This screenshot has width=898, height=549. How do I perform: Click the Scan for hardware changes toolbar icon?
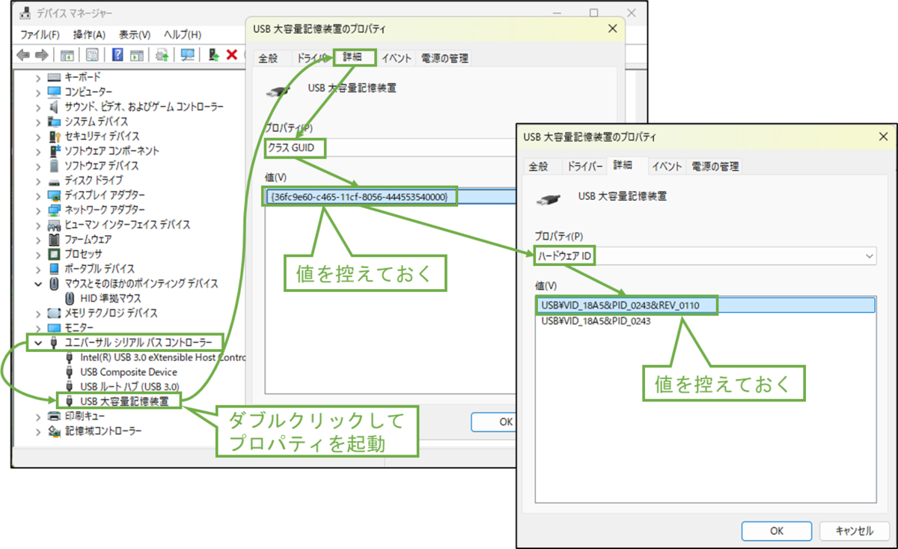click(187, 54)
